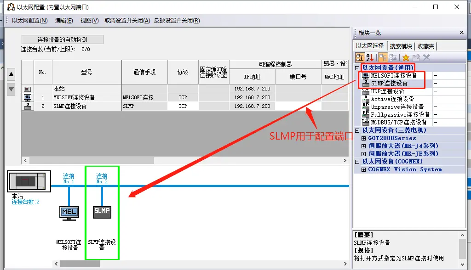Click IP address cell of 本站 row
This screenshot has width=471, height=270.
pyautogui.click(x=253, y=89)
